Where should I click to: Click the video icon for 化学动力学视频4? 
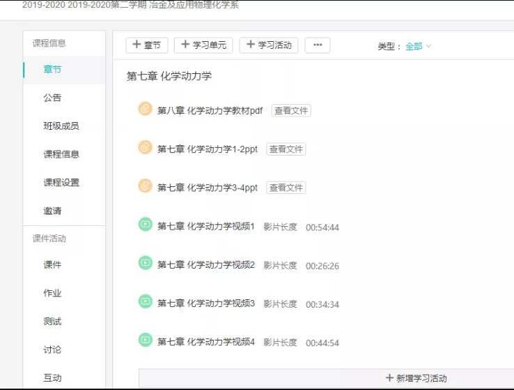(x=145, y=340)
